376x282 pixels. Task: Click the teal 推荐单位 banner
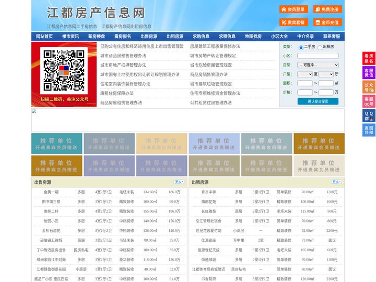tap(57, 144)
